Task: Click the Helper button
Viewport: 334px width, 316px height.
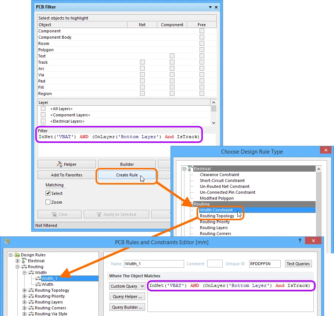Action: point(67,164)
